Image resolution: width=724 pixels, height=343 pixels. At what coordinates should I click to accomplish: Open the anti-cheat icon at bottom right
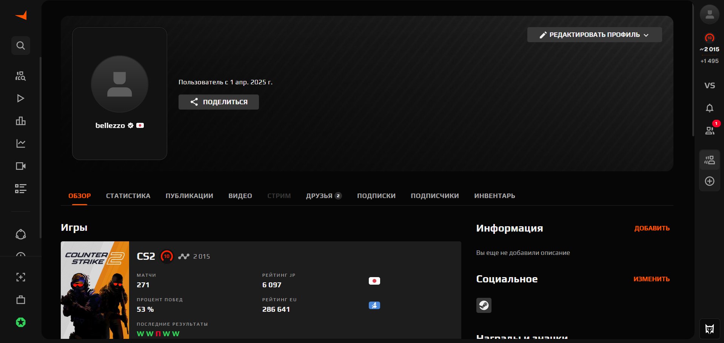tap(710, 328)
